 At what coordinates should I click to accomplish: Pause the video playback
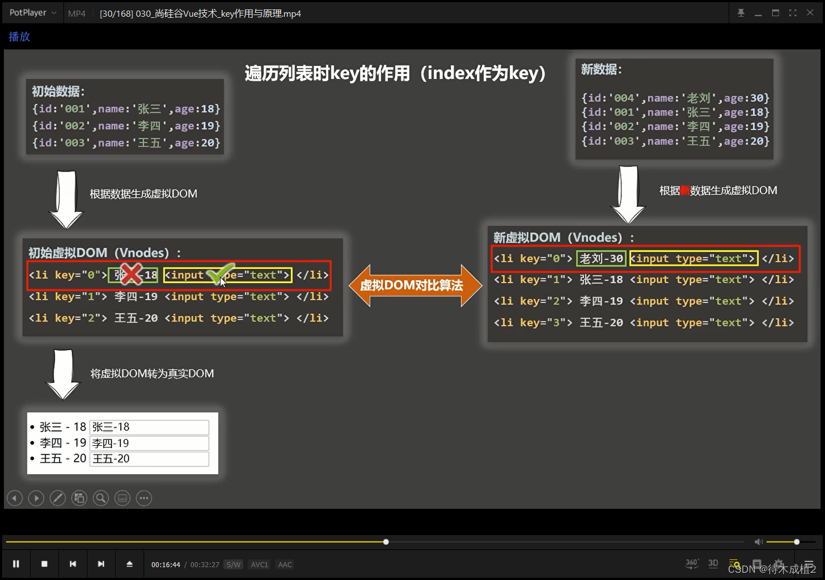coord(16,564)
